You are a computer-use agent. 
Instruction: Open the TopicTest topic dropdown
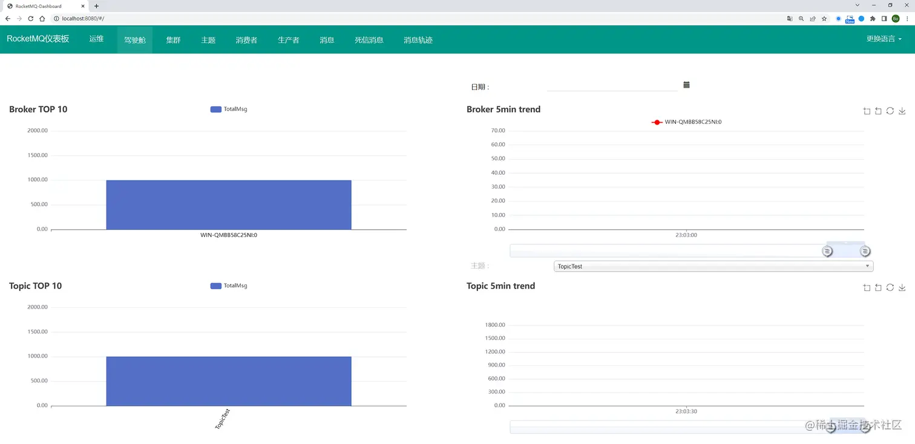pos(713,266)
